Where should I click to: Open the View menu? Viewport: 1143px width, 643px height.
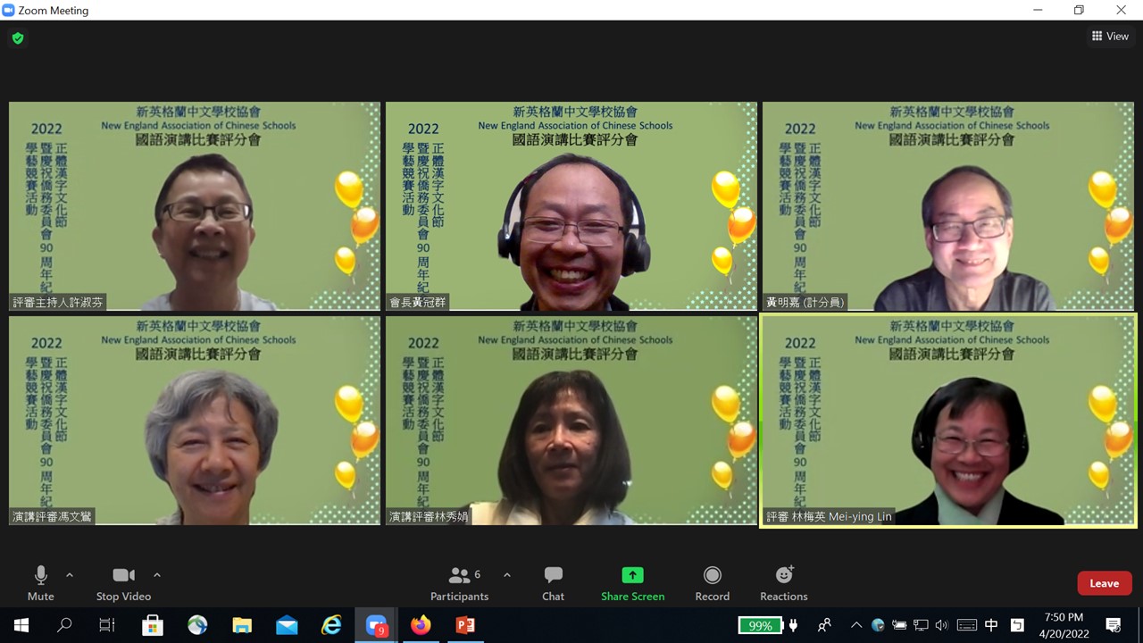pos(1110,36)
